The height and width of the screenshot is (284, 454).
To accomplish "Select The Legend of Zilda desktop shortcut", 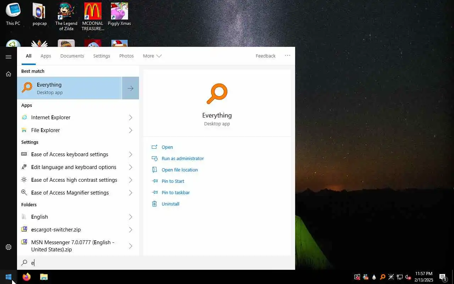I will [66, 17].
